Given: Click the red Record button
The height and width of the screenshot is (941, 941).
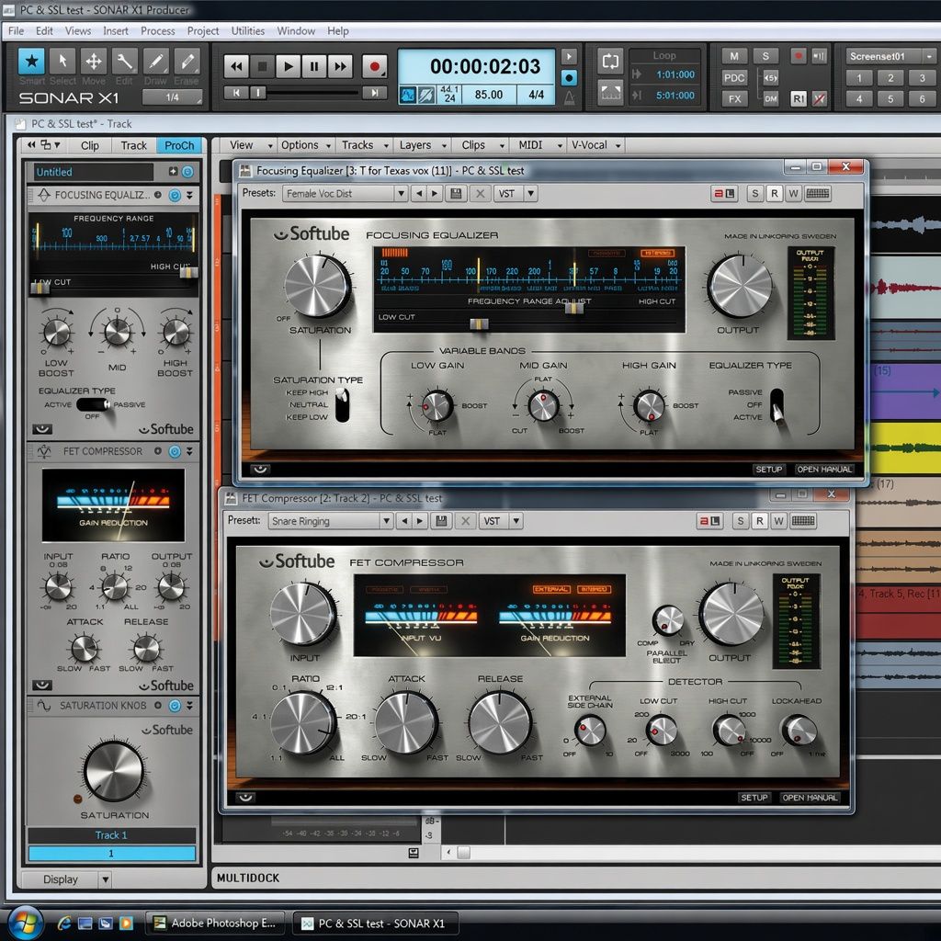Looking at the screenshot, I should coord(375,66).
